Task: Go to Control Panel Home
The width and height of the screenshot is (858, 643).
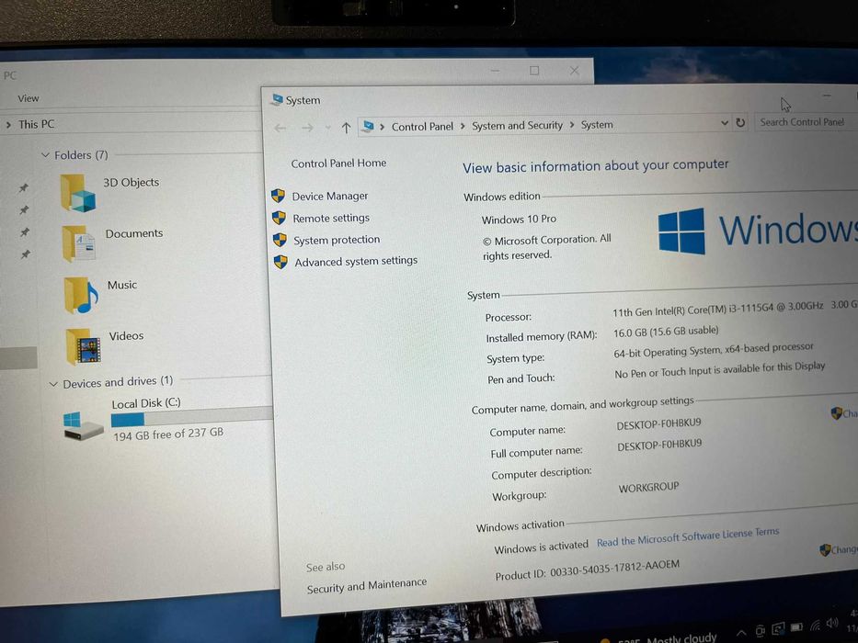Action: coord(338,163)
